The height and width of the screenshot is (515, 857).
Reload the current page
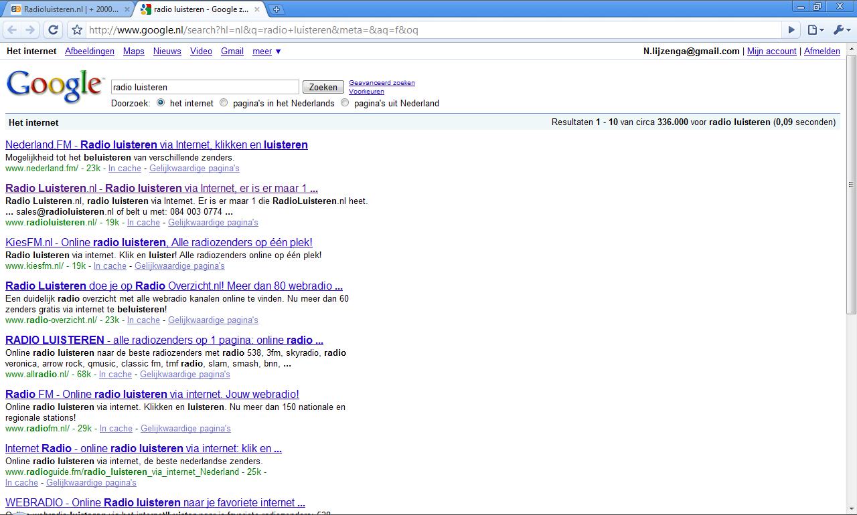pos(54,29)
